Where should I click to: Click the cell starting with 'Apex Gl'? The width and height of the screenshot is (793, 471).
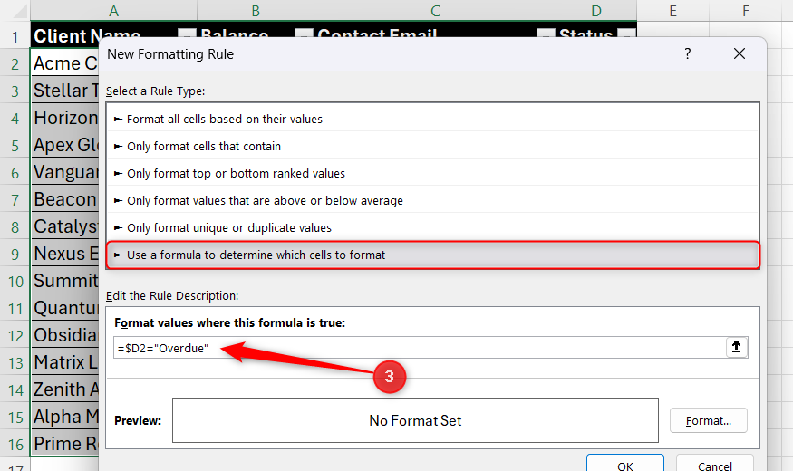pyautogui.click(x=64, y=146)
